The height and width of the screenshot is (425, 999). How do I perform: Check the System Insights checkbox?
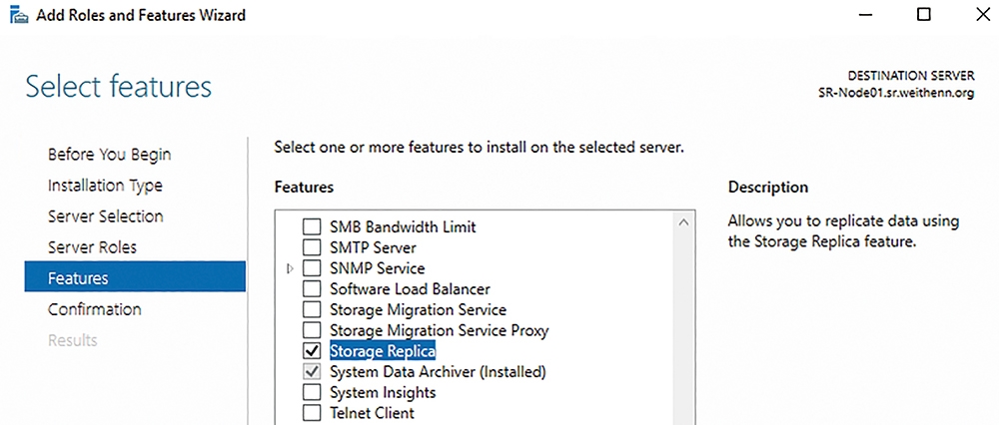[312, 392]
